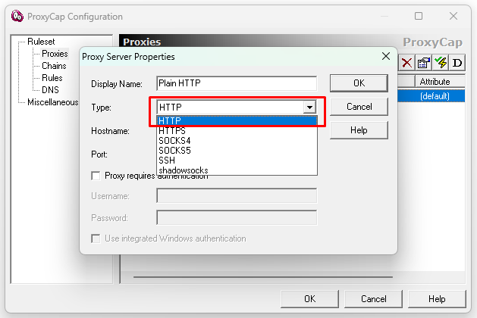Click the Password input field
This screenshot has height=318, width=477.
click(237, 218)
